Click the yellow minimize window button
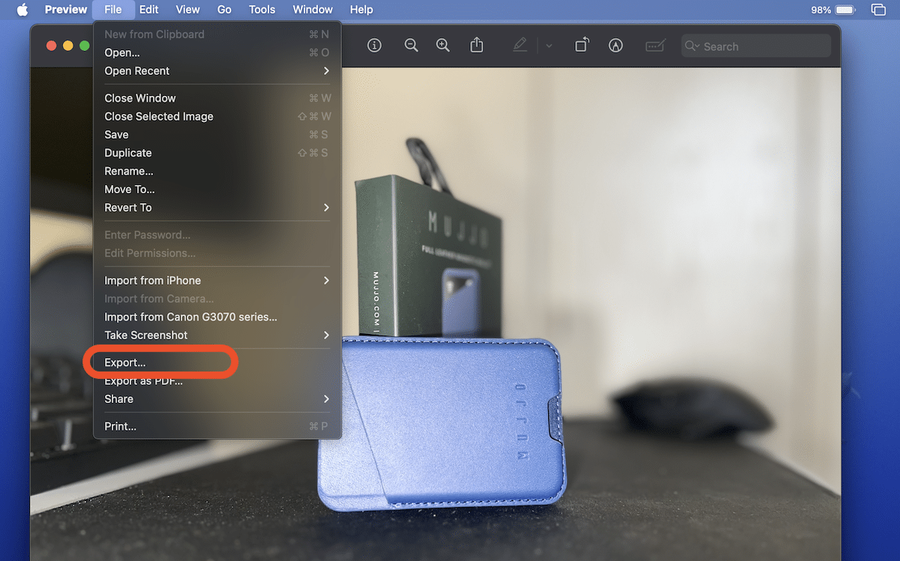The width and height of the screenshot is (900, 561). click(68, 46)
